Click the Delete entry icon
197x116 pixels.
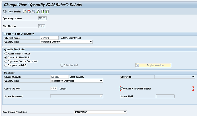click(29, 11)
